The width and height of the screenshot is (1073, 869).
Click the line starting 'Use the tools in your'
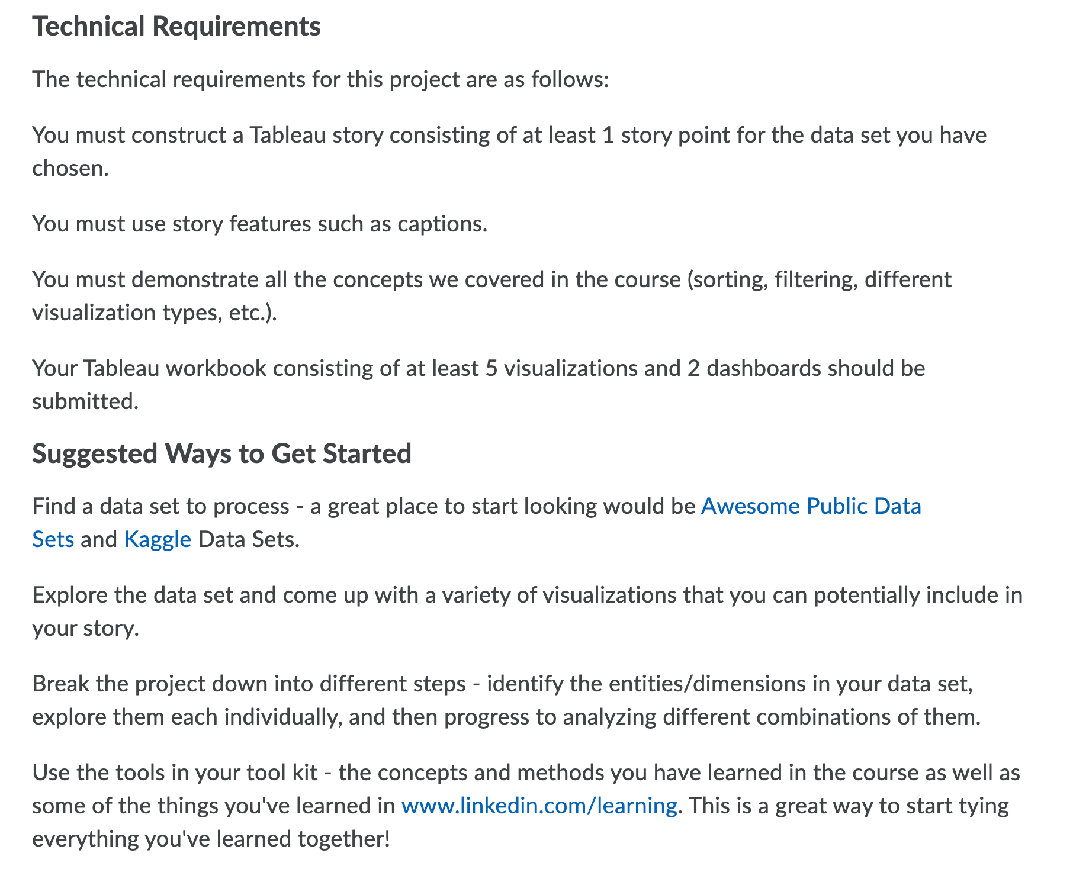coord(526,773)
